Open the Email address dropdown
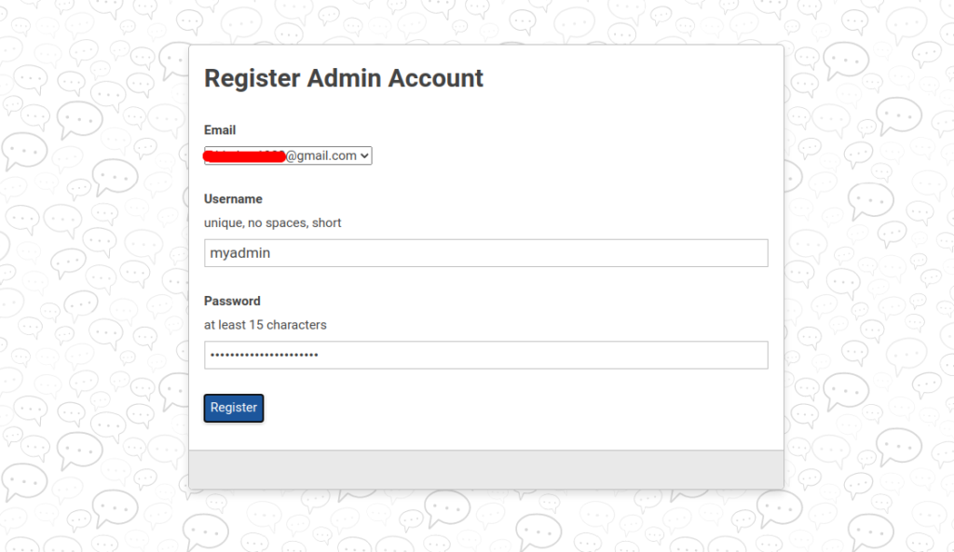 coord(288,155)
